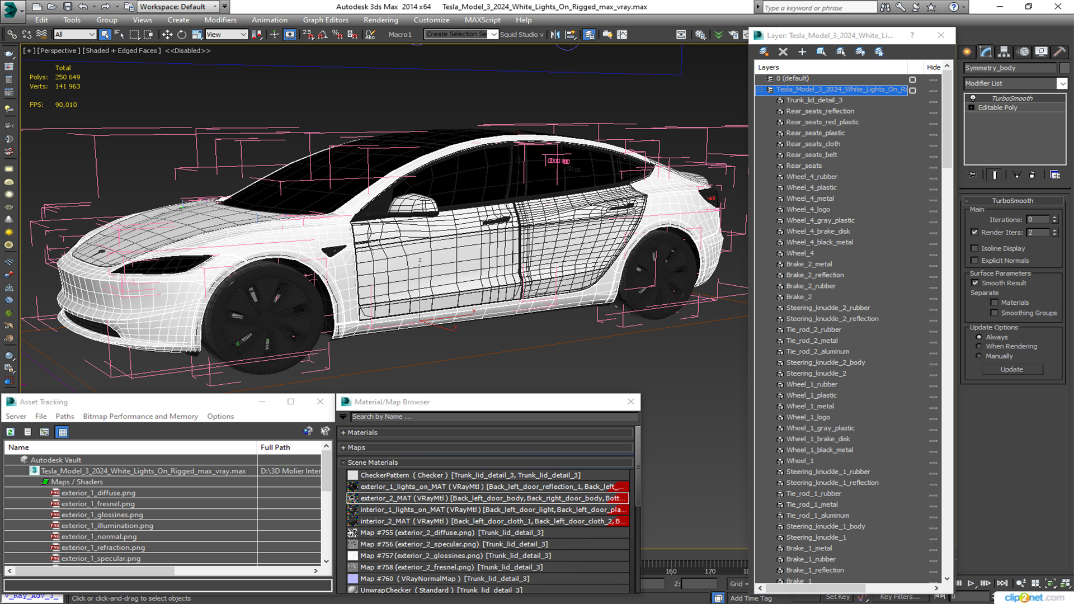This screenshot has width=1074, height=604.
Task: Open the Manage Layers toolbar icon
Action: [x=589, y=35]
